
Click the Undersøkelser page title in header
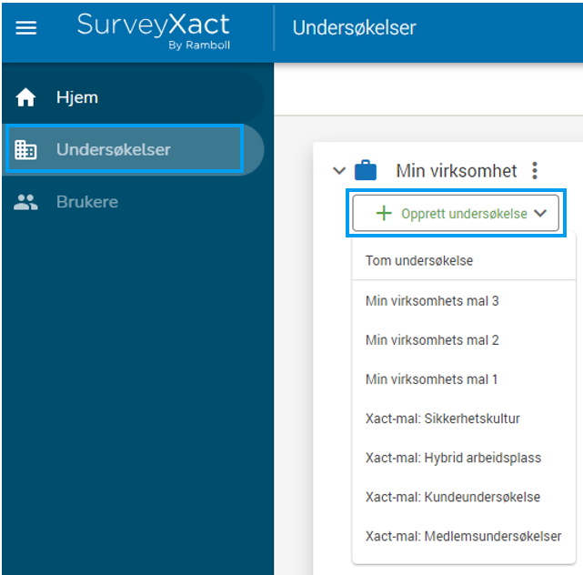pyautogui.click(x=355, y=28)
